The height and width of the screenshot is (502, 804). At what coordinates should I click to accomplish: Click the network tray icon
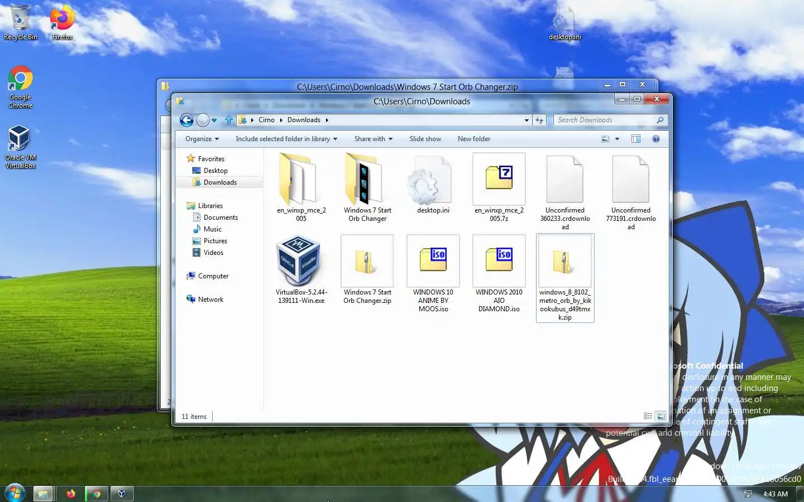748,494
